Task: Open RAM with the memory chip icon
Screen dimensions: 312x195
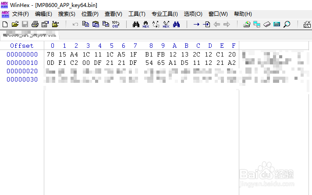Action: point(267,24)
